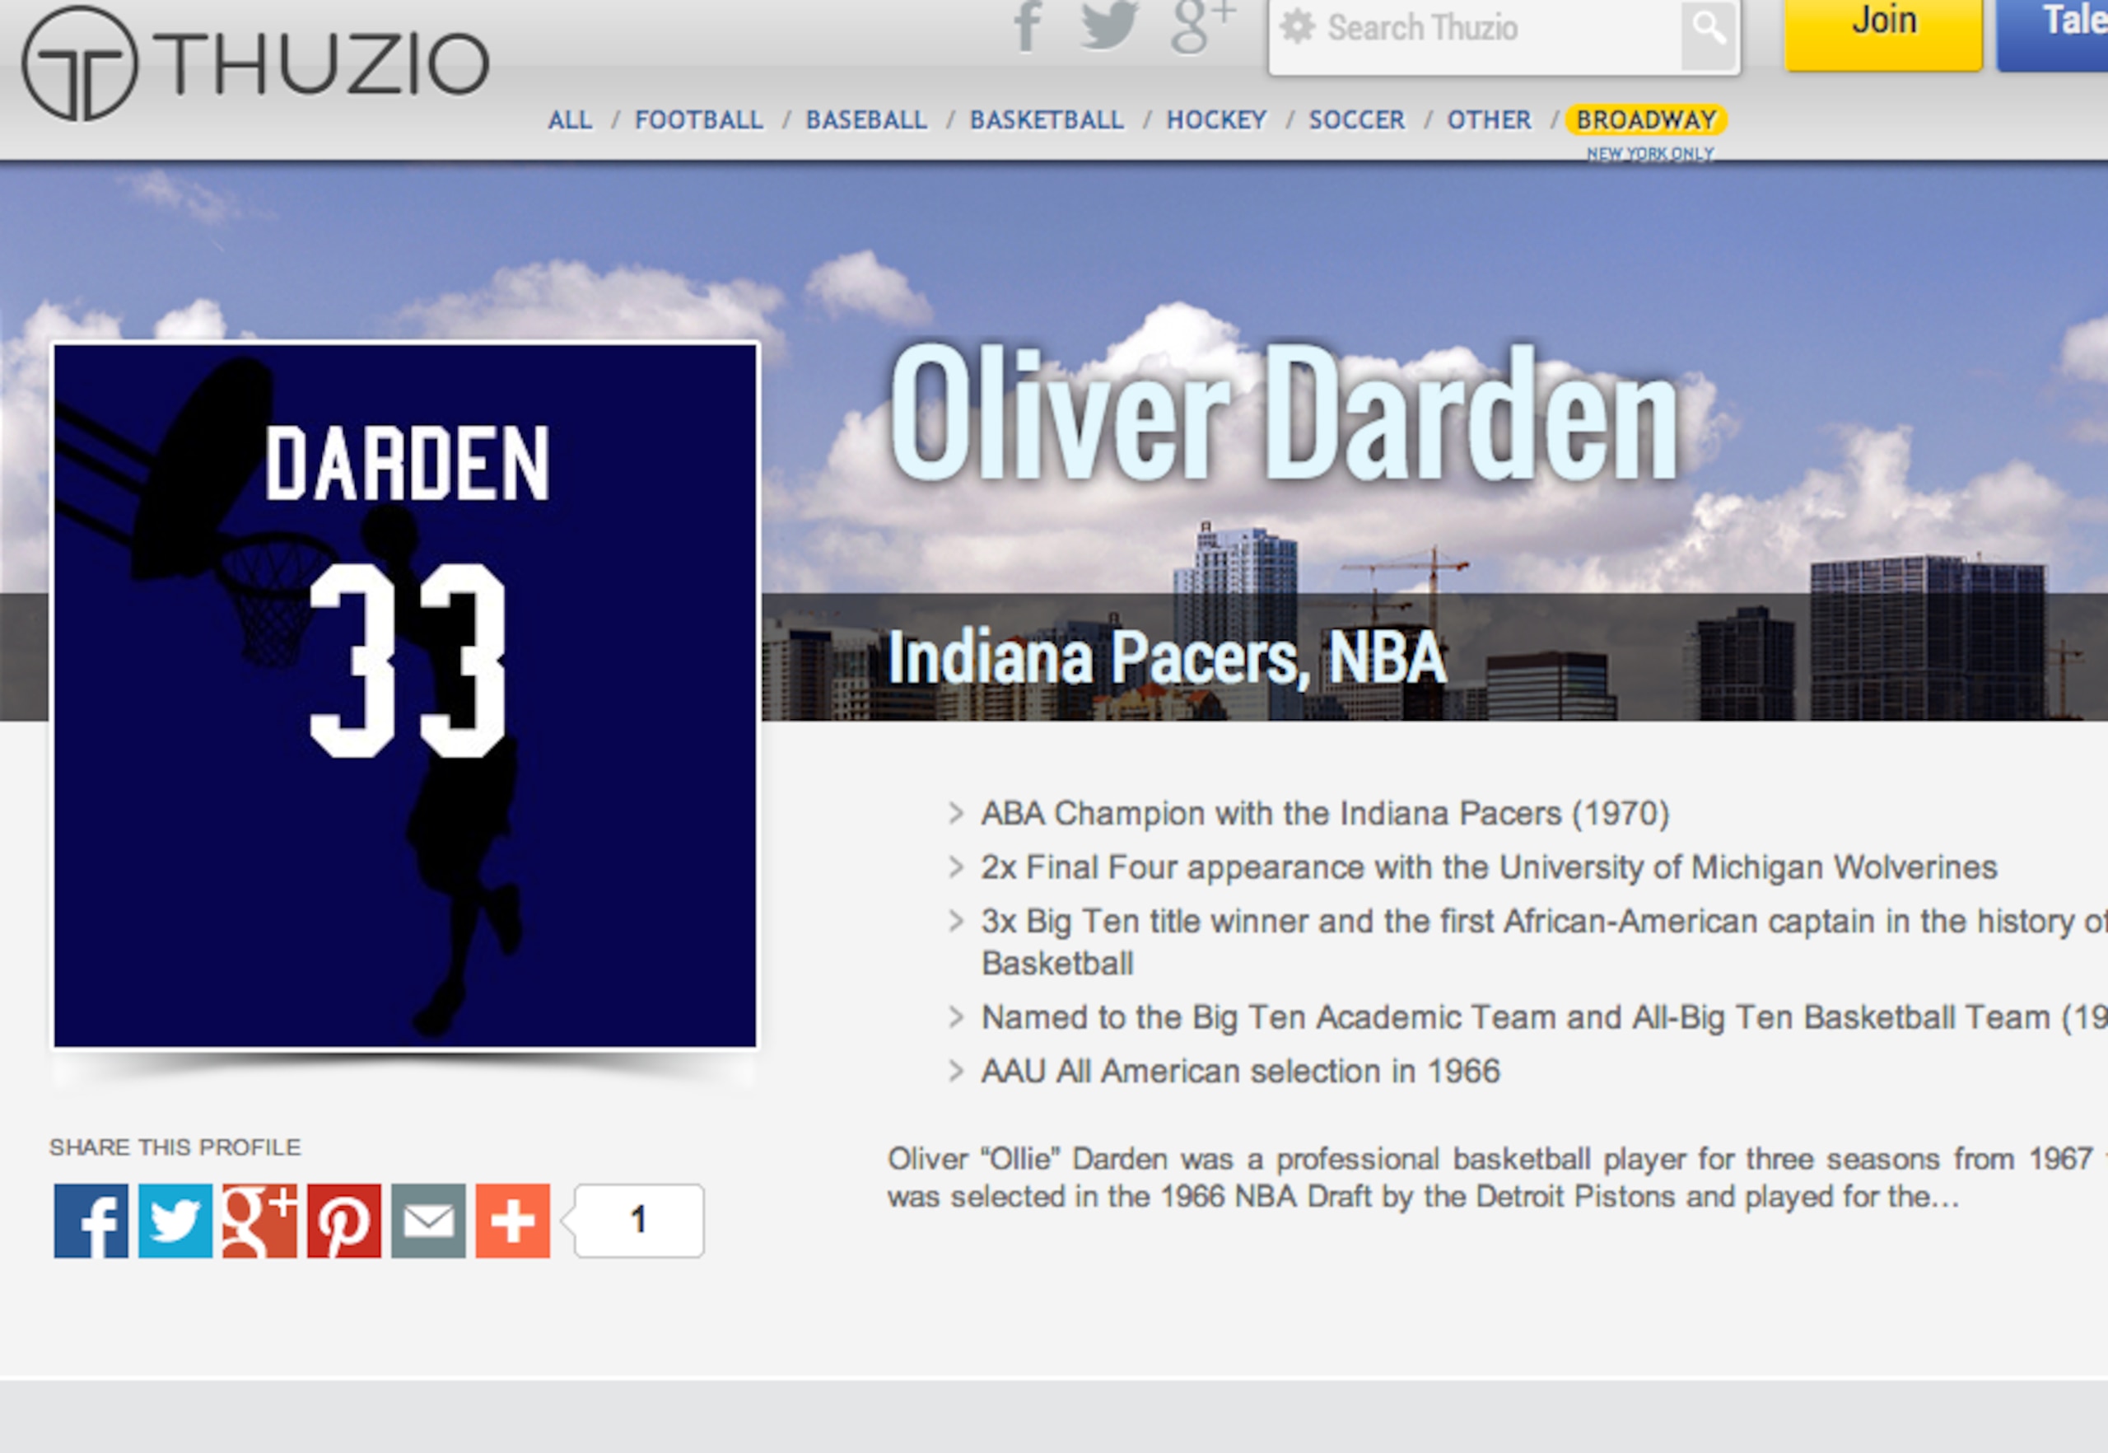Select the FOOTBALL category
The image size is (2108, 1453).
tap(699, 120)
